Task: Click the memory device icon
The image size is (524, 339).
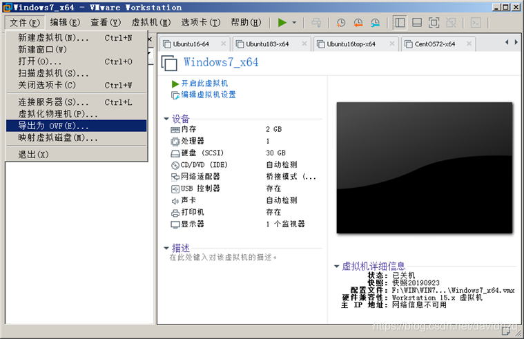Action: [x=175, y=129]
